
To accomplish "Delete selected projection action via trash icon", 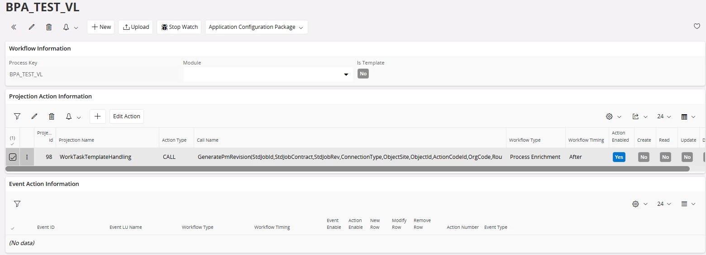I will point(52,116).
